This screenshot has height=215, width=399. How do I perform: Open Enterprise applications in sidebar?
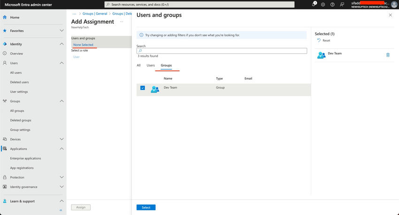pyautogui.click(x=25, y=159)
